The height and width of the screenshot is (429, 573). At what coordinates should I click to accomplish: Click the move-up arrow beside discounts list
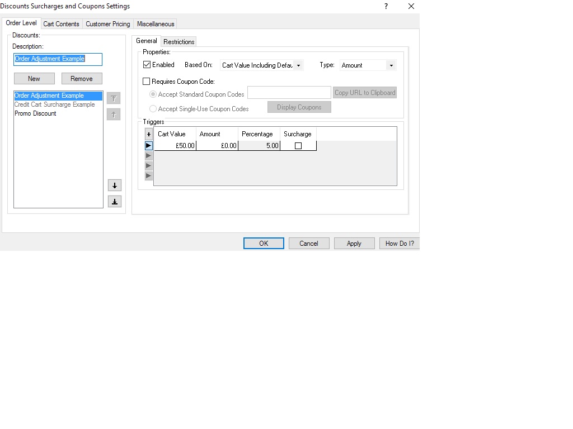pos(114,115)
